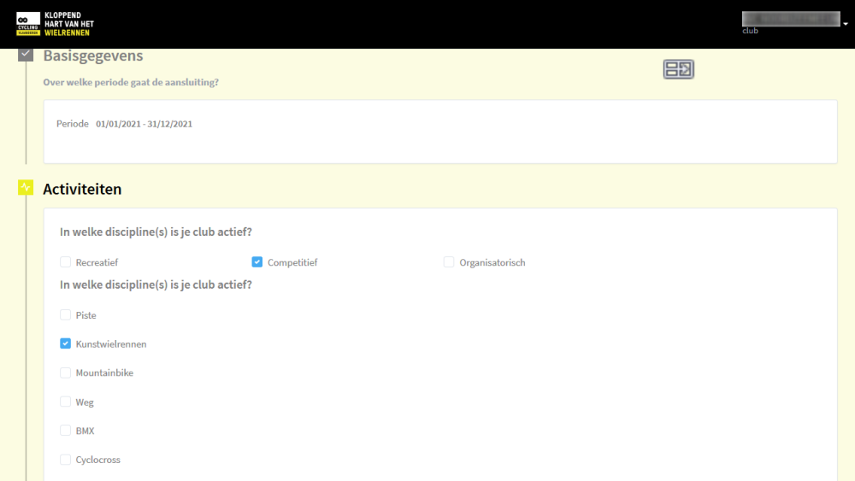Click the blurred club account name
The width and height of the screenshot is (855, 481).
tap(790, 19)
